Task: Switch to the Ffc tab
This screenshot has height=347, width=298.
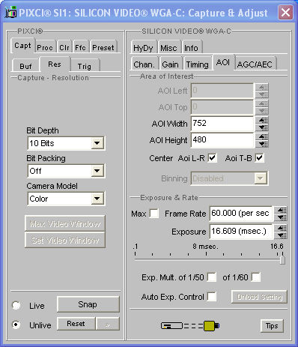Action: [80, 47]
